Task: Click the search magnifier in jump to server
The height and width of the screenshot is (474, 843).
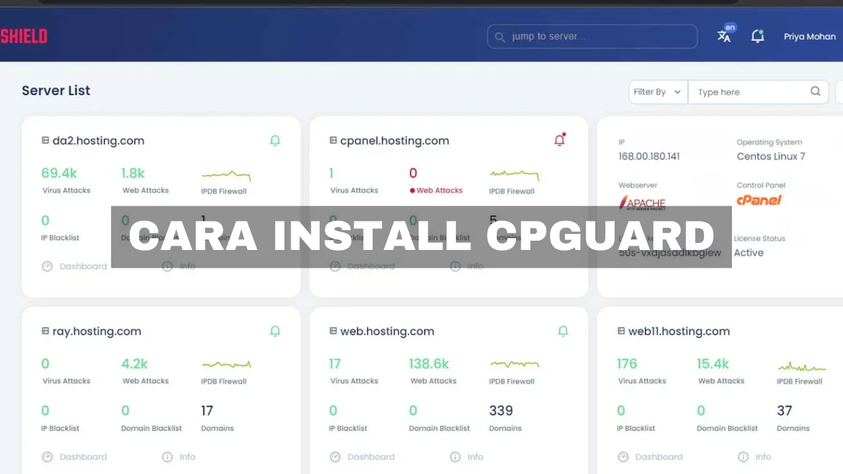Action: tap(499, 37)
